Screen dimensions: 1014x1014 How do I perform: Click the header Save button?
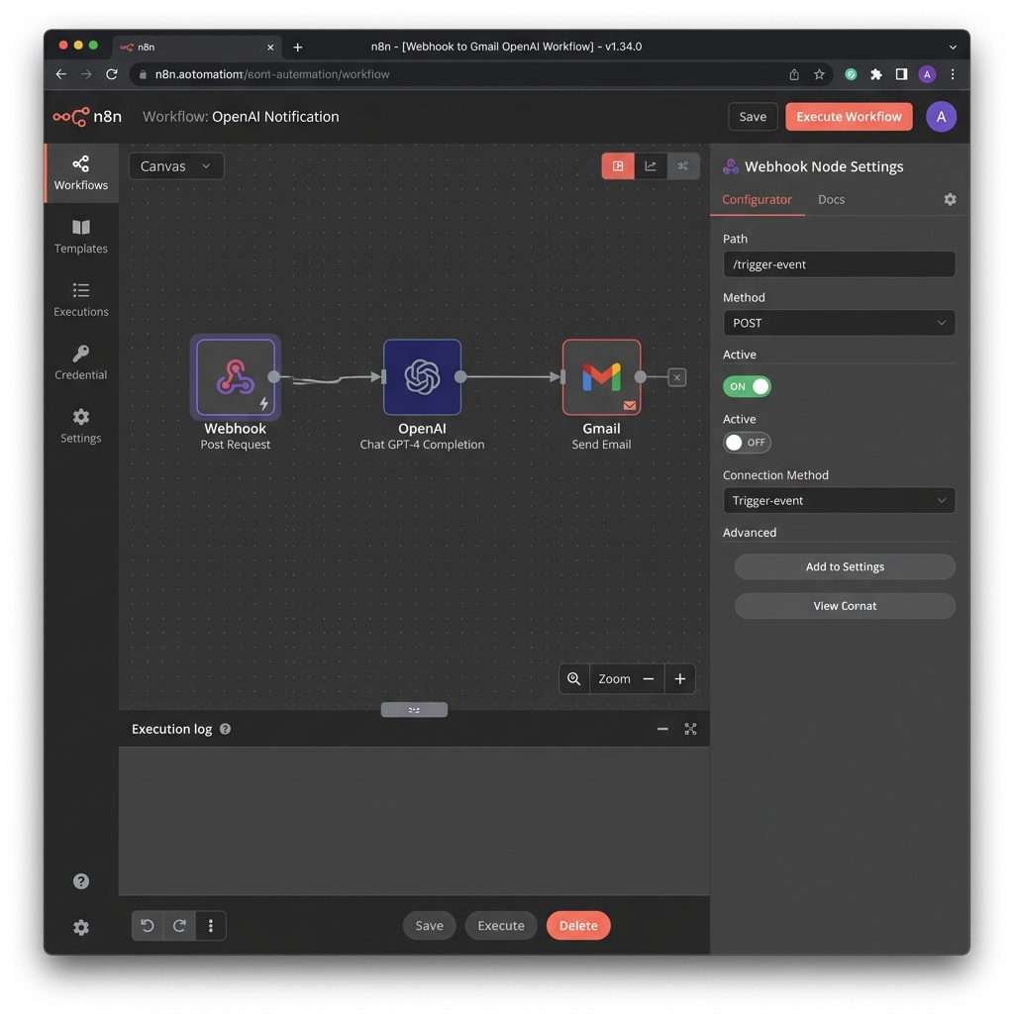tap(753, 117)
